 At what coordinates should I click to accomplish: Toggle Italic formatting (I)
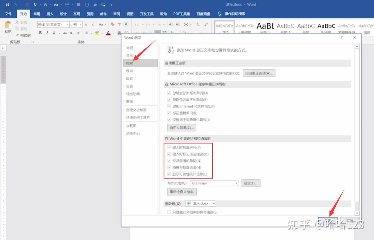(x=47, y=33)
